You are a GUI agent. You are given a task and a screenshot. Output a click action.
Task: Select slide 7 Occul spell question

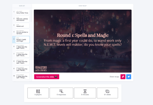pos(22,54)
